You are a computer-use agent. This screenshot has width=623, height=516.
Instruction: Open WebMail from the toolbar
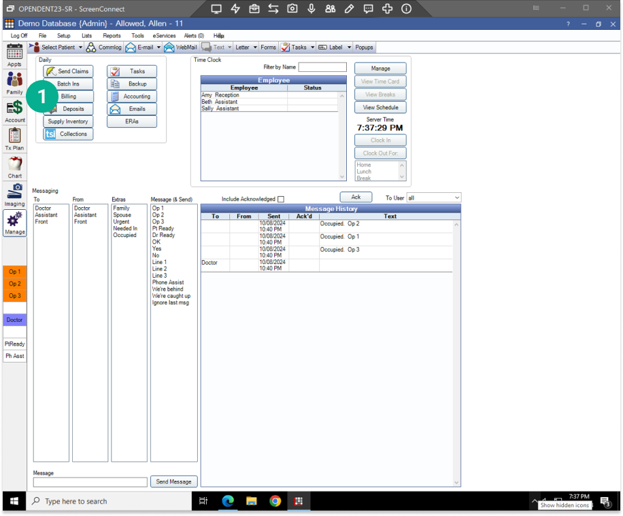[181, 48]
